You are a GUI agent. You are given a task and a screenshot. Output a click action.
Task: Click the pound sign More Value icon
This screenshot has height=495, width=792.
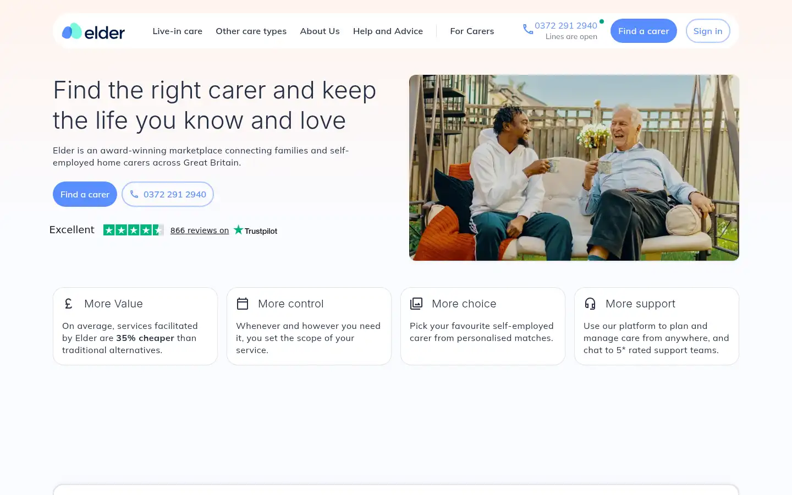(x=69, y=304)
